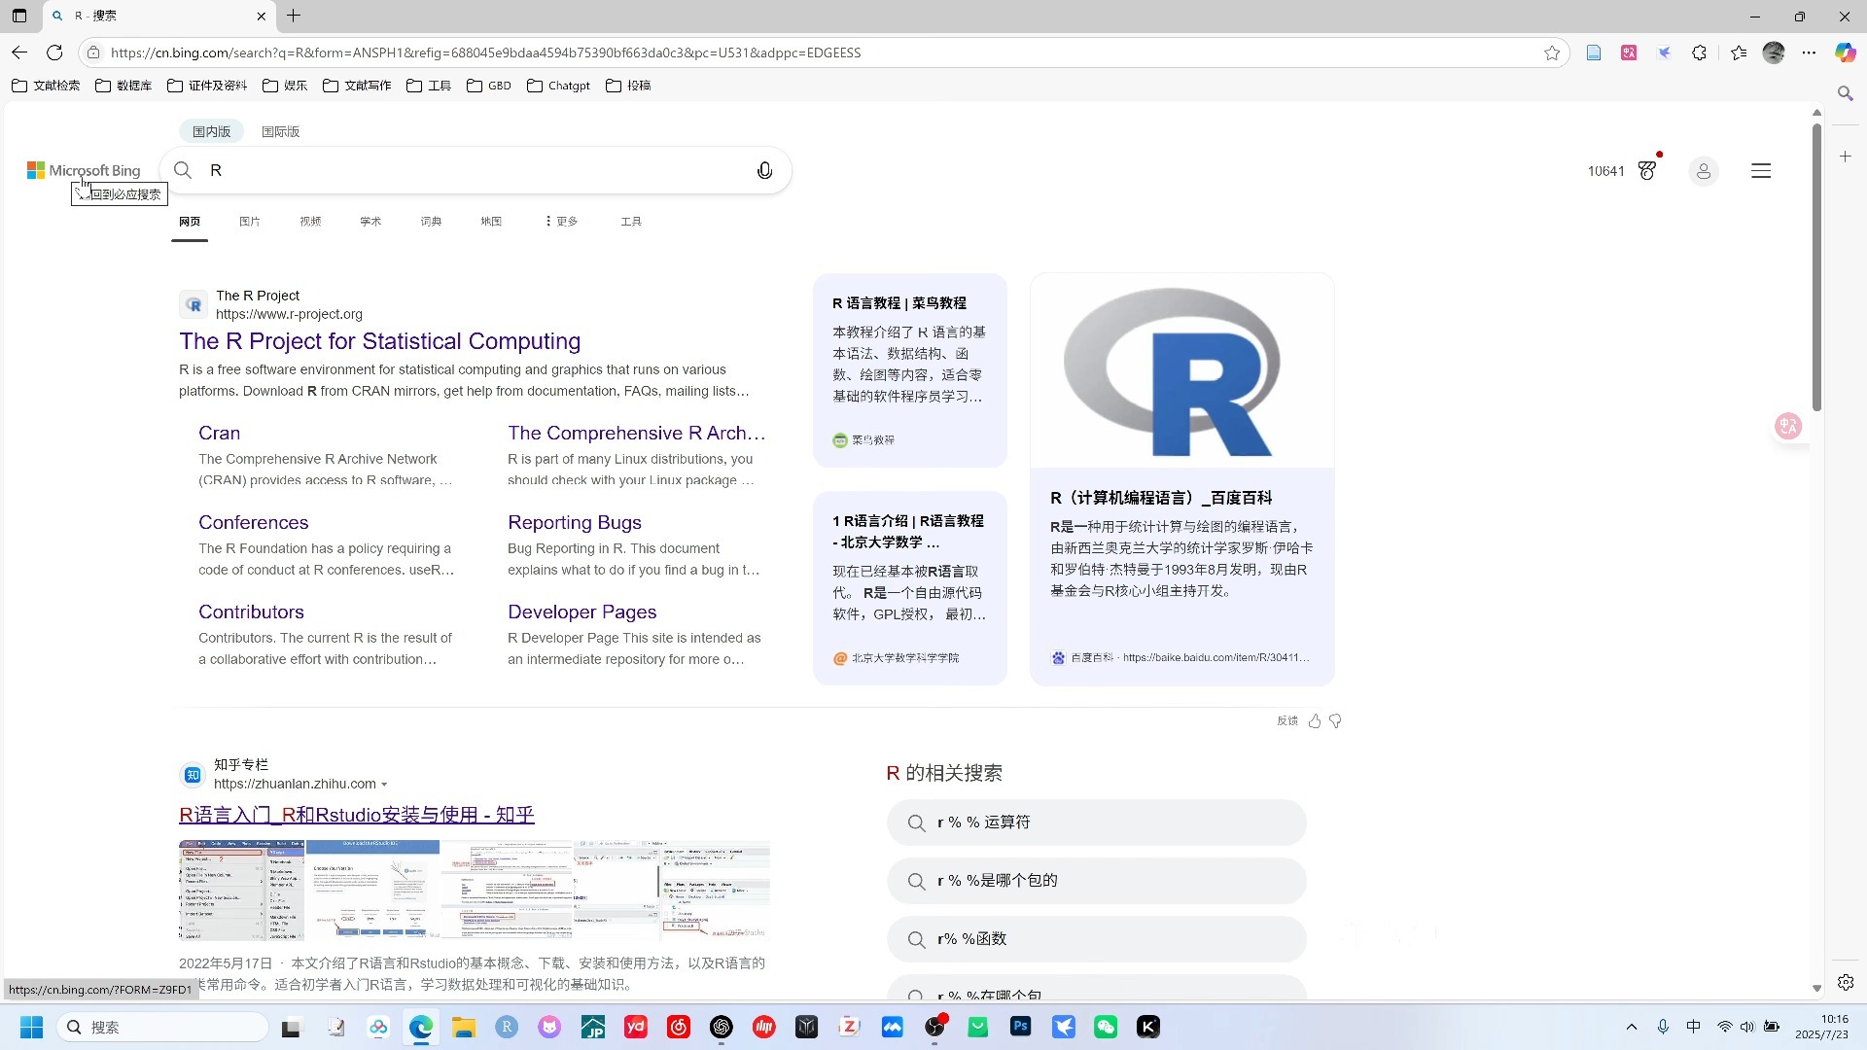Open Microsoft Rewards medal icon
Screen dimensions: 1867x1050
(x=1647, y=170)
